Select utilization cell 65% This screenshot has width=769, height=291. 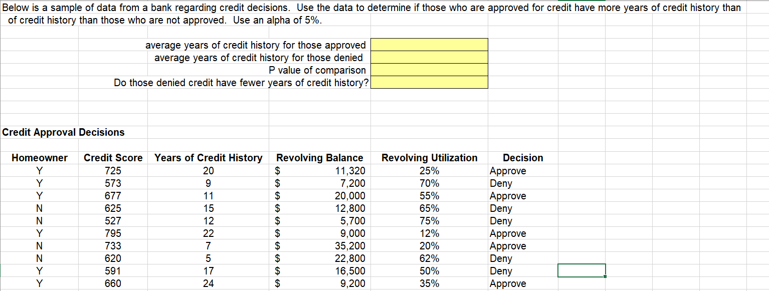coord(430,208)
